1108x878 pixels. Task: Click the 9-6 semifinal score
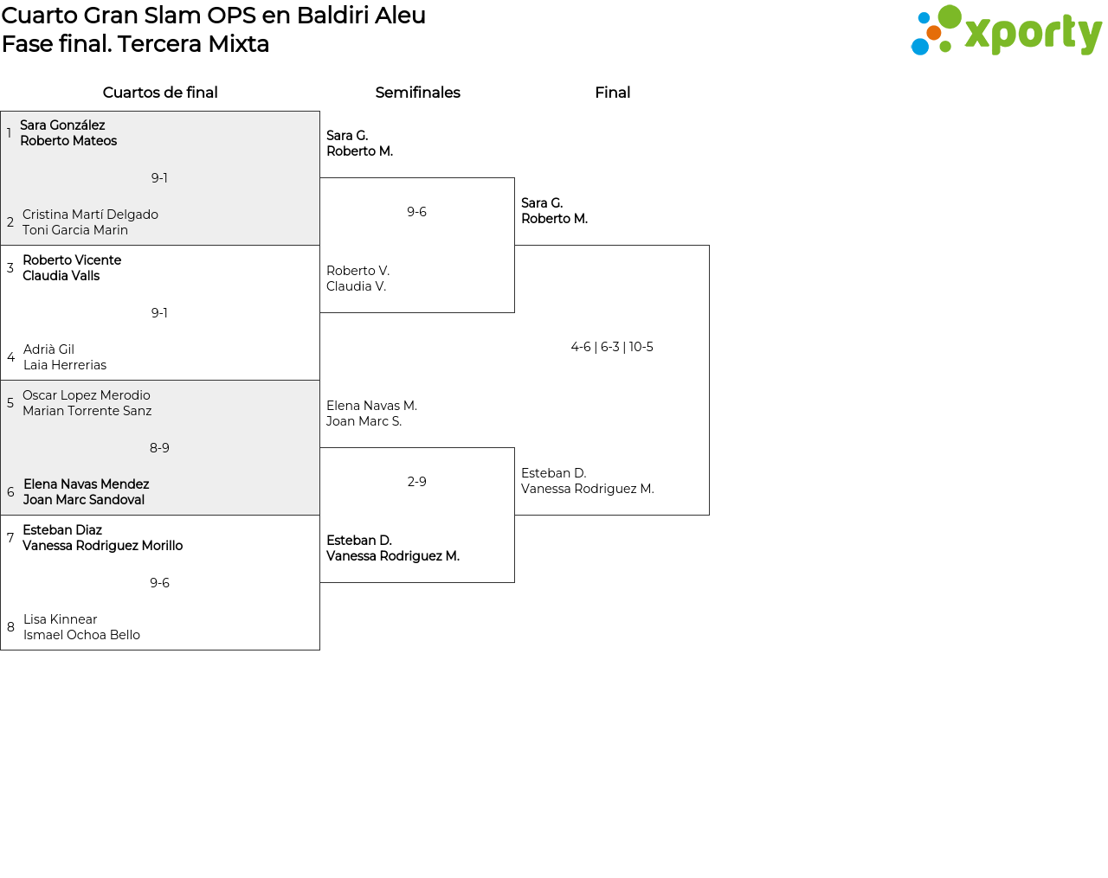(416, 212)
